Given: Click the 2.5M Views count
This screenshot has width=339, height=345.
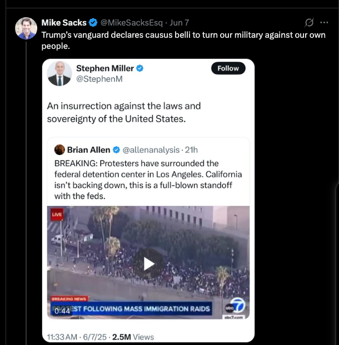Looking at the screenshot, I should 133,337.
